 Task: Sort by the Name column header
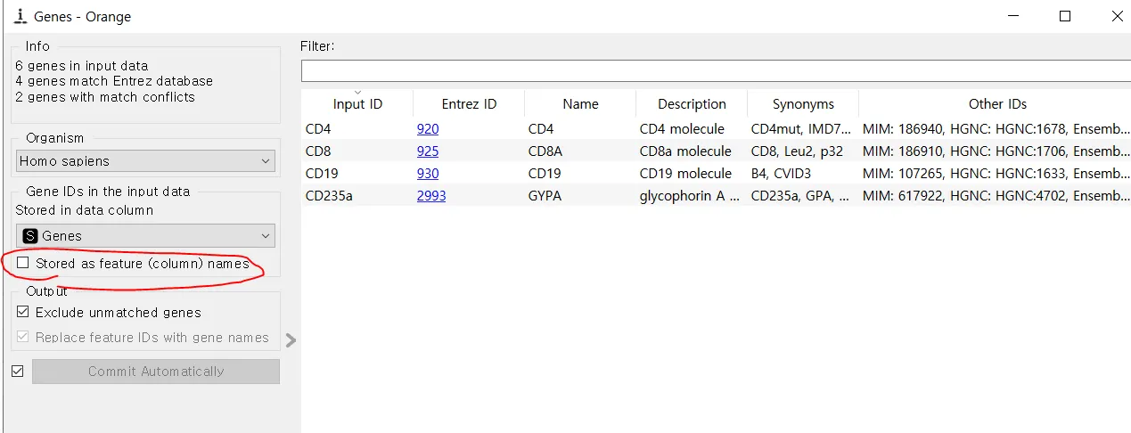(x=580, y=104)
